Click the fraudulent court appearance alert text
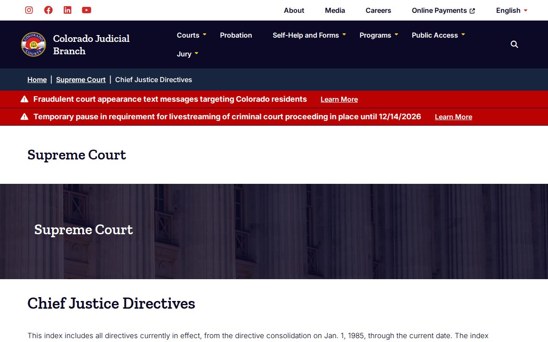The image size is (548, 342). (x=170, y=99)
